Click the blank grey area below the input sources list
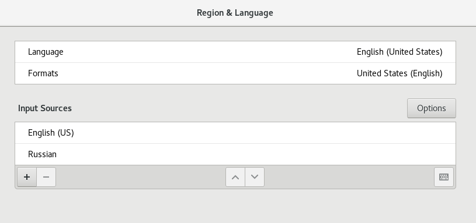The width and height of the screenshot is (476, 223). (235, 206)
